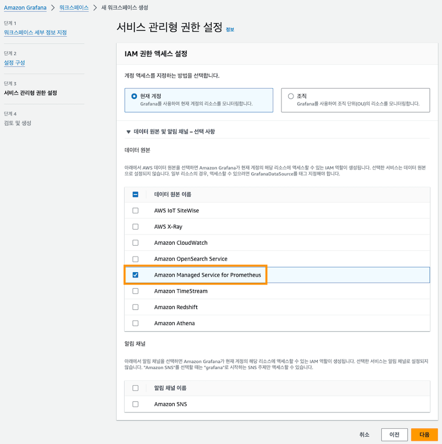Screen dimensions: 442x444
Task: Click the Amazon Redshift row text
Action: tap(176, 307)
